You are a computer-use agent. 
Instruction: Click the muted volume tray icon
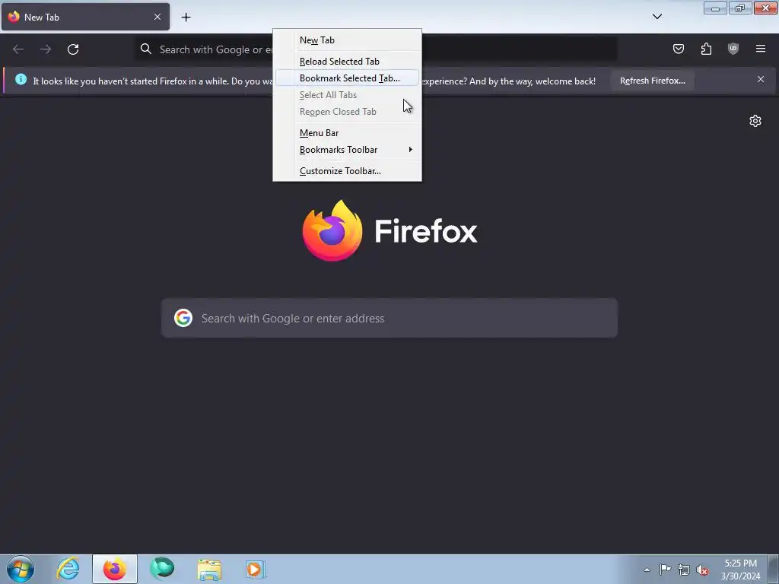[x=702, y=570]
